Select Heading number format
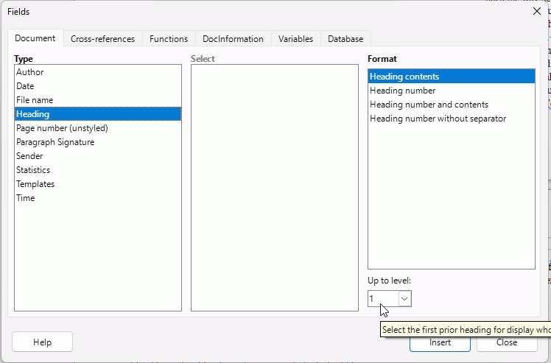This screenshot has width=551, height=363. [402, 91]
